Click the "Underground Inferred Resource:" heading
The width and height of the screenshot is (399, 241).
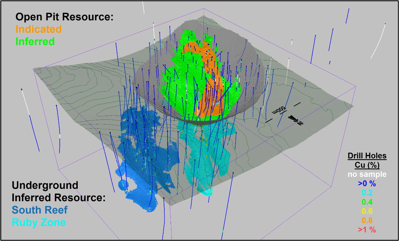click(58, 191)
